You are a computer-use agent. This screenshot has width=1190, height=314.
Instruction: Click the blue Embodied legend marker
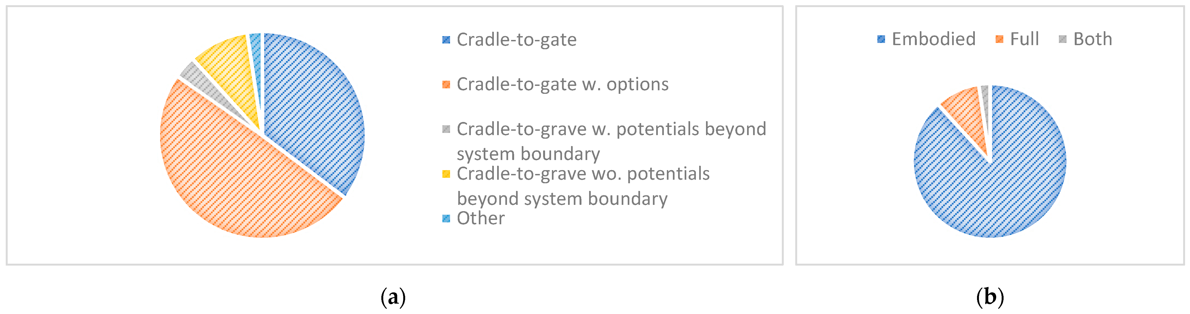point(881,39)
